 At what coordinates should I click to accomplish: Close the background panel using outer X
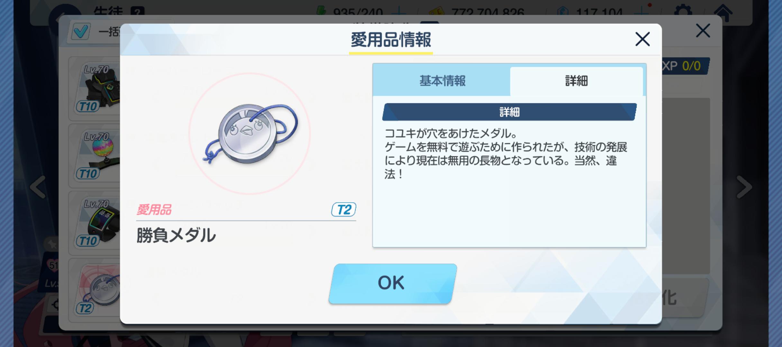point(703,31)
